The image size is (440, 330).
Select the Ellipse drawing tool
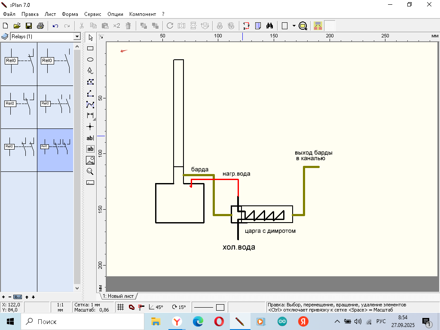pos(90,60)
